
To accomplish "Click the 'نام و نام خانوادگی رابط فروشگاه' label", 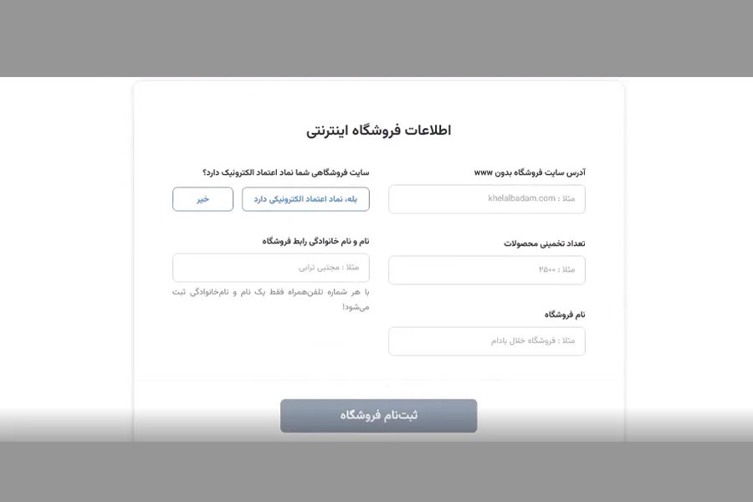I will click(x=315, y=241).
